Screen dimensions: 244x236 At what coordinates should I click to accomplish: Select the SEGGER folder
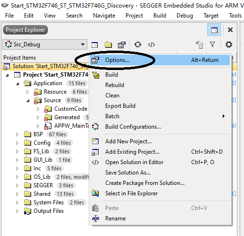(x=43, y=185)
